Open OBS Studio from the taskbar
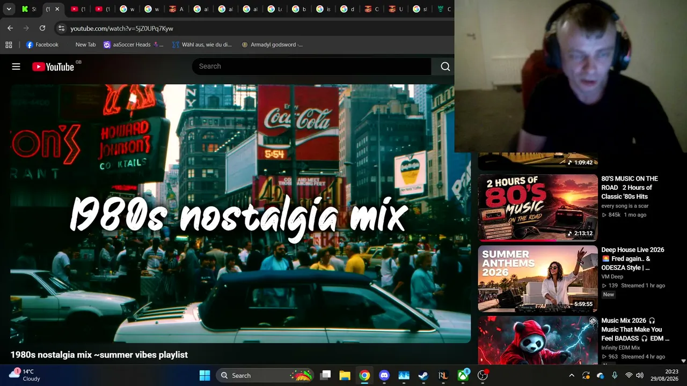Screen dimensions: 687x386 pos(483,375)
